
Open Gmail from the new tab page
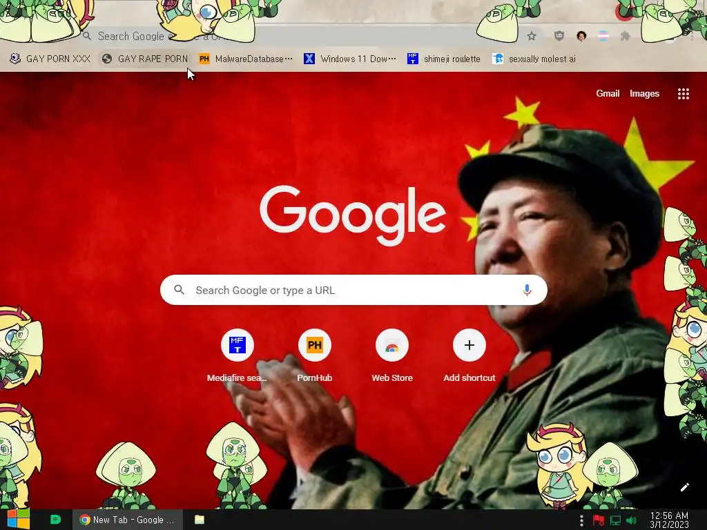608,93
